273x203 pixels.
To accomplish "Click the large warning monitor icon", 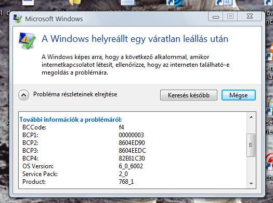I will (x=27, y=40).
